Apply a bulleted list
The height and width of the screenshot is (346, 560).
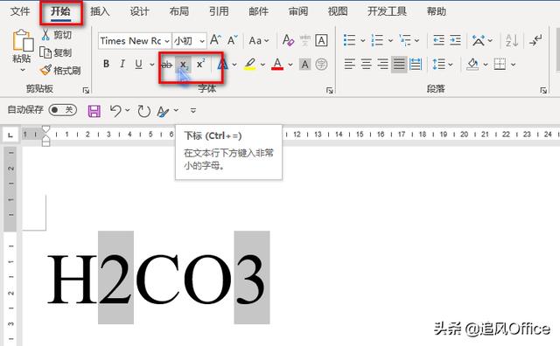[x=349, y=40]
